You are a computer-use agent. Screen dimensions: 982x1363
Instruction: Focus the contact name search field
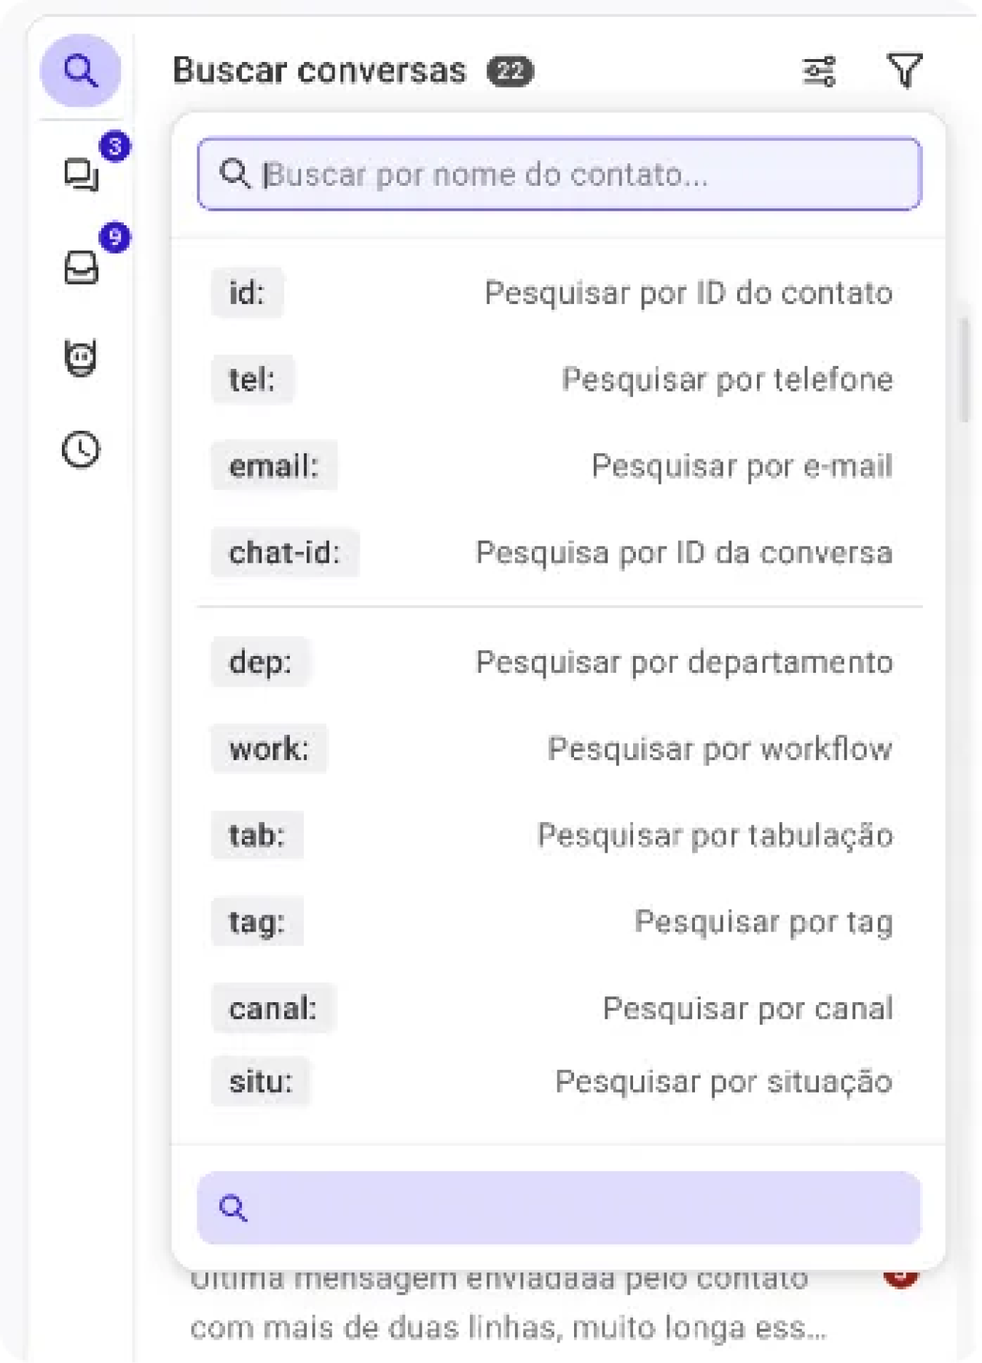pyautogui.click(x=559, y=174)
